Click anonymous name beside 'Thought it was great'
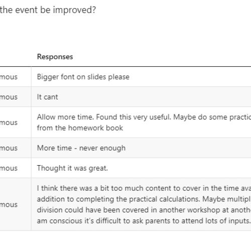Screen dimensions: 251x251 click(9, 168)
